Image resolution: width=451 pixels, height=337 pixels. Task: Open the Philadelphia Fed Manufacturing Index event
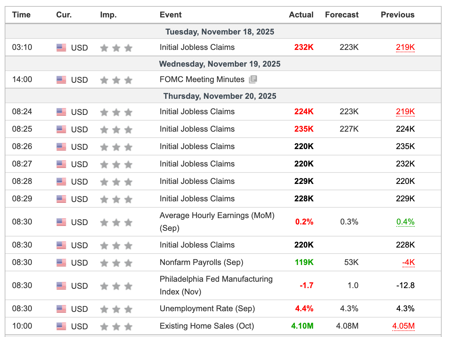[216, 285]
